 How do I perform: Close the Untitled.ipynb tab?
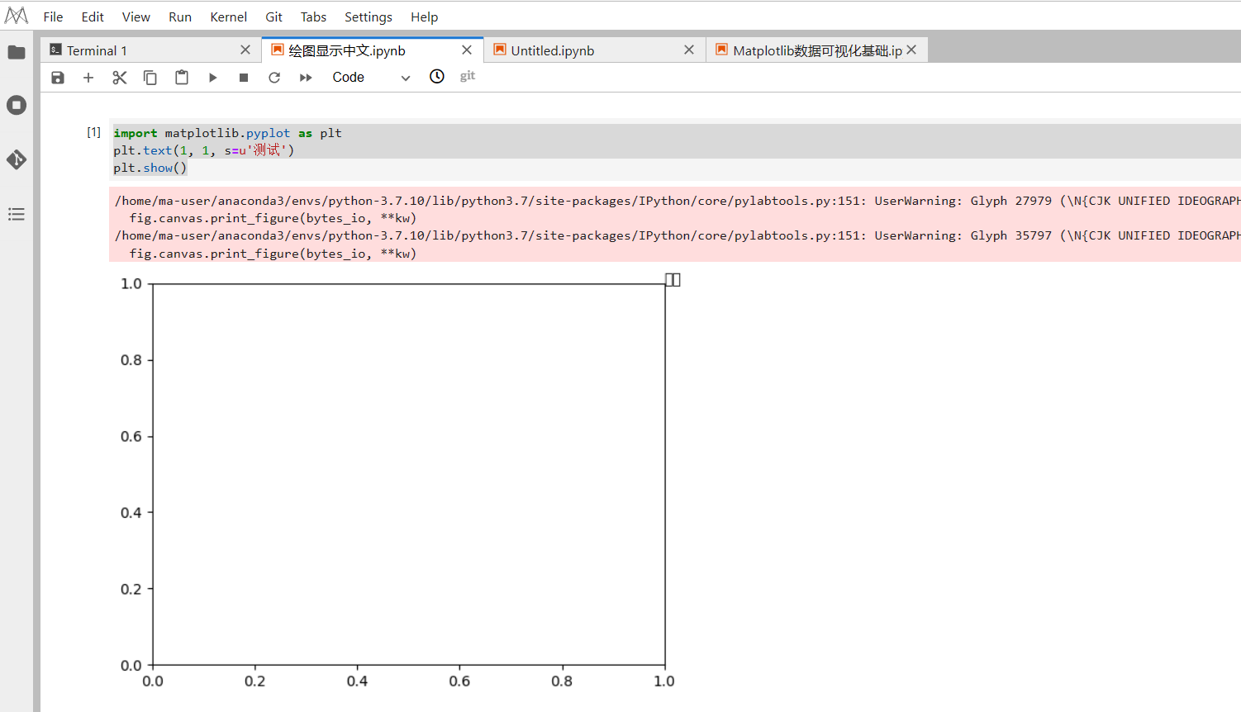(689, 50)
